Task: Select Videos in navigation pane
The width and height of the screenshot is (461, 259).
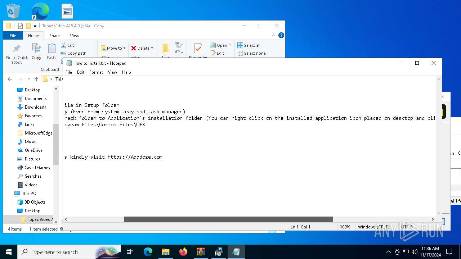Action: (31, 185)
